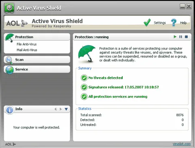Pause protection with the pause button
This screenshot has width=195, height=148.
pos(181,37)
